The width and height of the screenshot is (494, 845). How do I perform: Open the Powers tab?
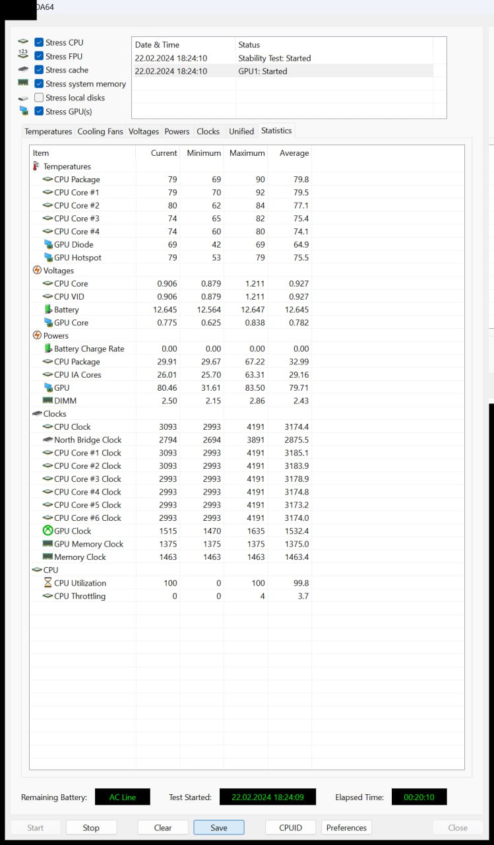point(177,131)
